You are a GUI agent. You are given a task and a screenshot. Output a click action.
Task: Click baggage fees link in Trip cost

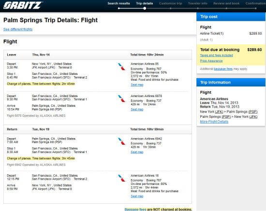pos(223,69)
